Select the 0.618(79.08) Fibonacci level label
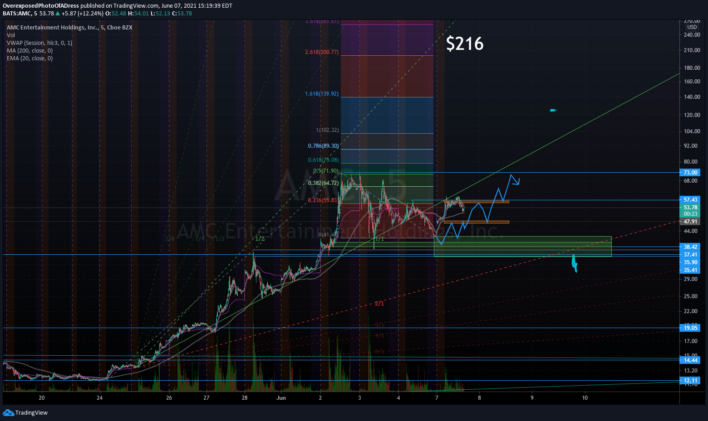 [323, 160]
